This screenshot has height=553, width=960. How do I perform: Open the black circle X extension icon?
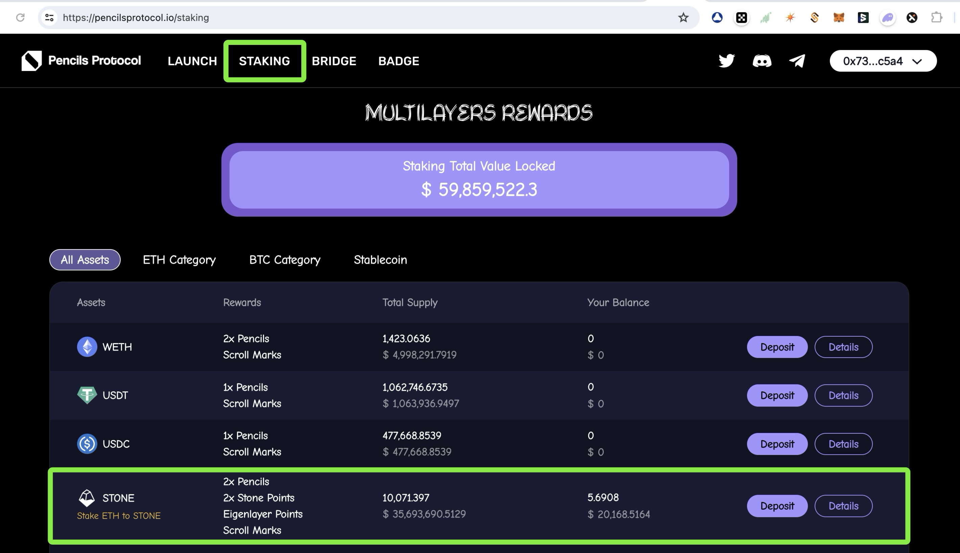click(x=912, y=18)
